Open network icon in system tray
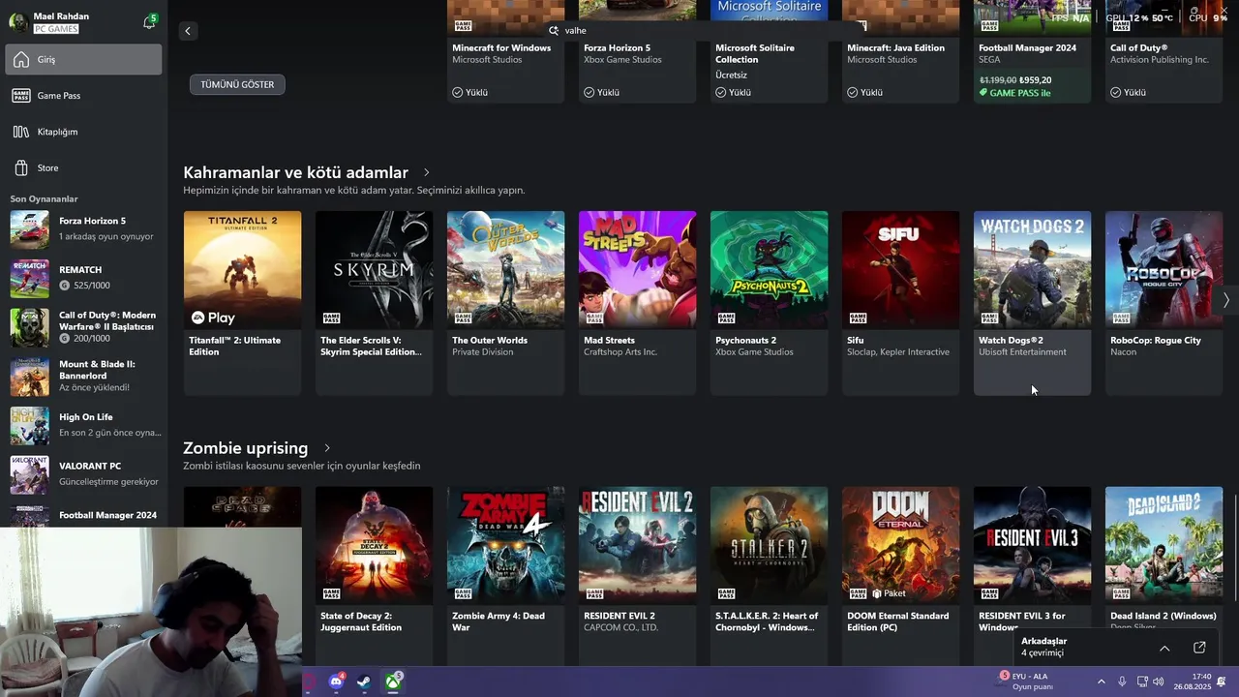This screenshot has height=697, width=1239. pos(1142,682)
